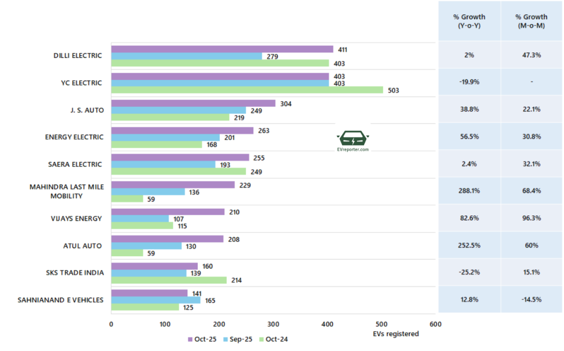Click the -25.2% Y-o-Y growth cell

click(x=469, y=272)
